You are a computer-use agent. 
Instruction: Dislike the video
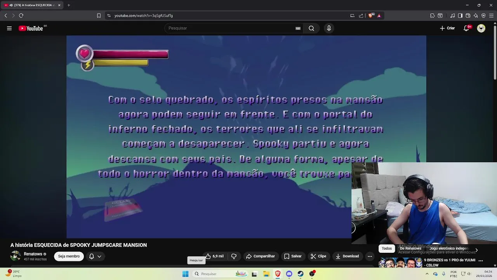[x=234, y=256]
